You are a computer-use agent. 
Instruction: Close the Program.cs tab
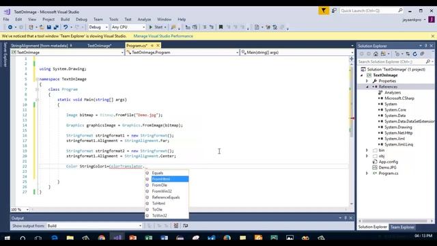(x=158, y=46)
